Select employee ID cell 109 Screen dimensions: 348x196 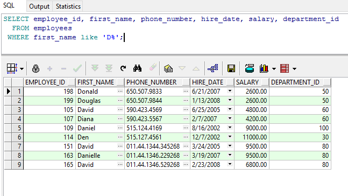[x=49, y=128]
